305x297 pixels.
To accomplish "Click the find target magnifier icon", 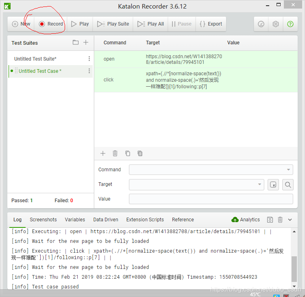I will pos(288,184).
